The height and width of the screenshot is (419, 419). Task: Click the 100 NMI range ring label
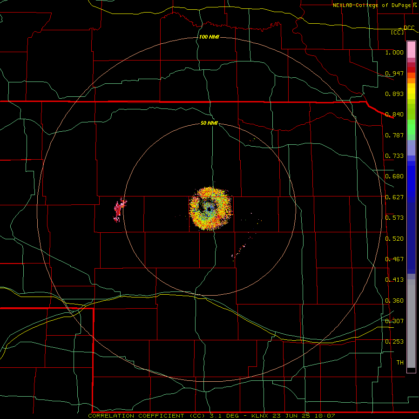209,37
